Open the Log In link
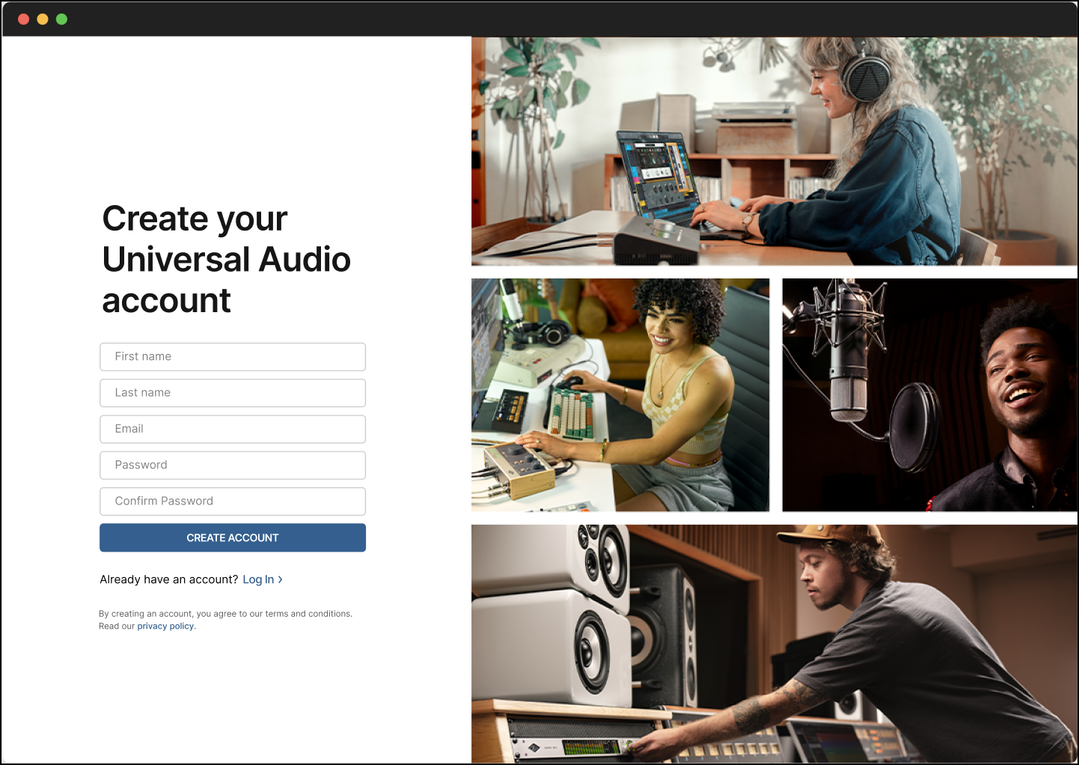 tap(258, 579)
